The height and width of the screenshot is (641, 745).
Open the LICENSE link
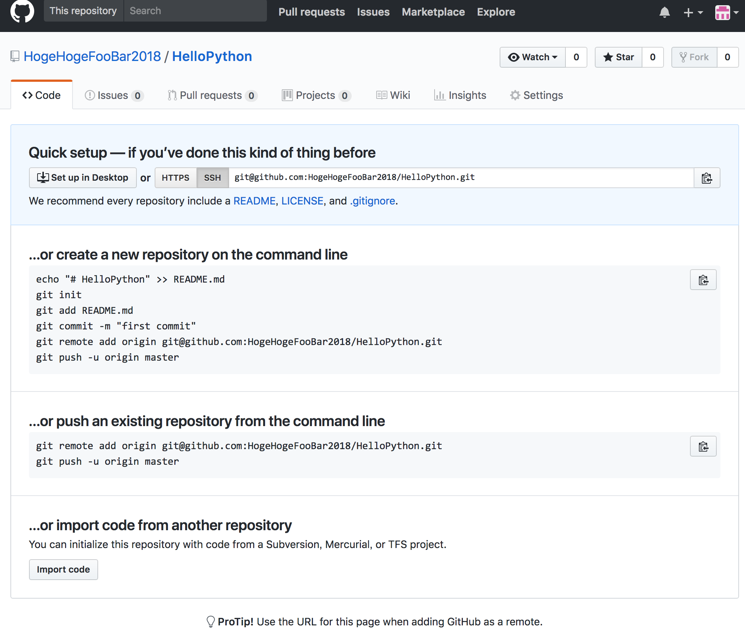(302, 201)
